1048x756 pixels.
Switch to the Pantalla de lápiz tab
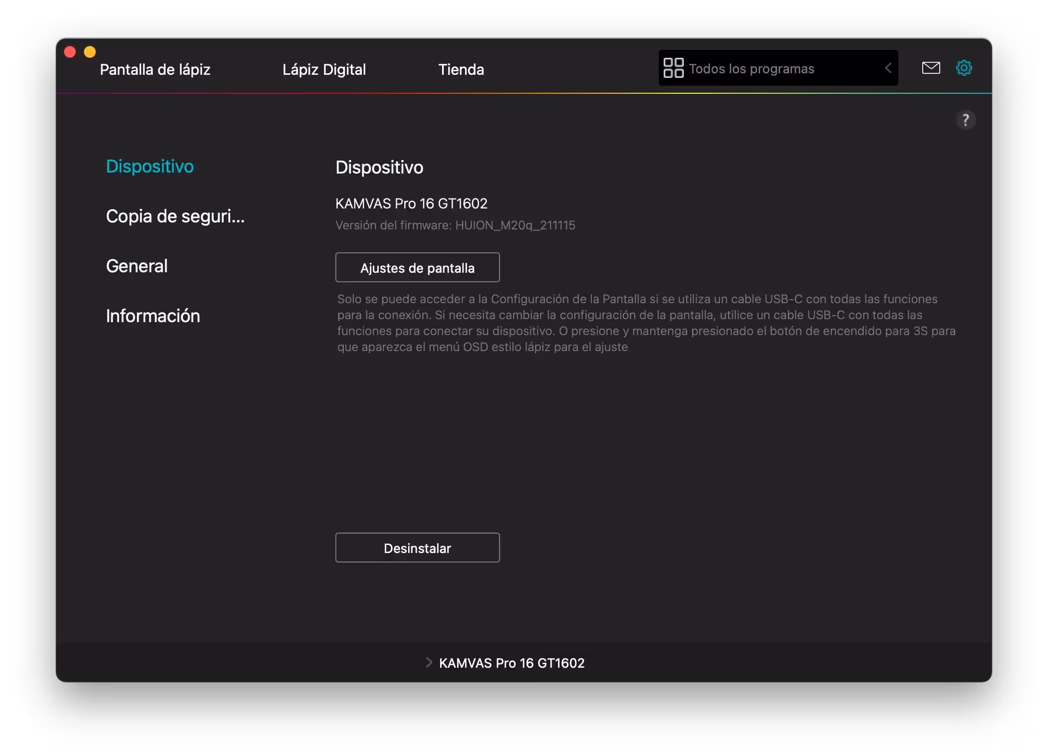pos(155,69)
